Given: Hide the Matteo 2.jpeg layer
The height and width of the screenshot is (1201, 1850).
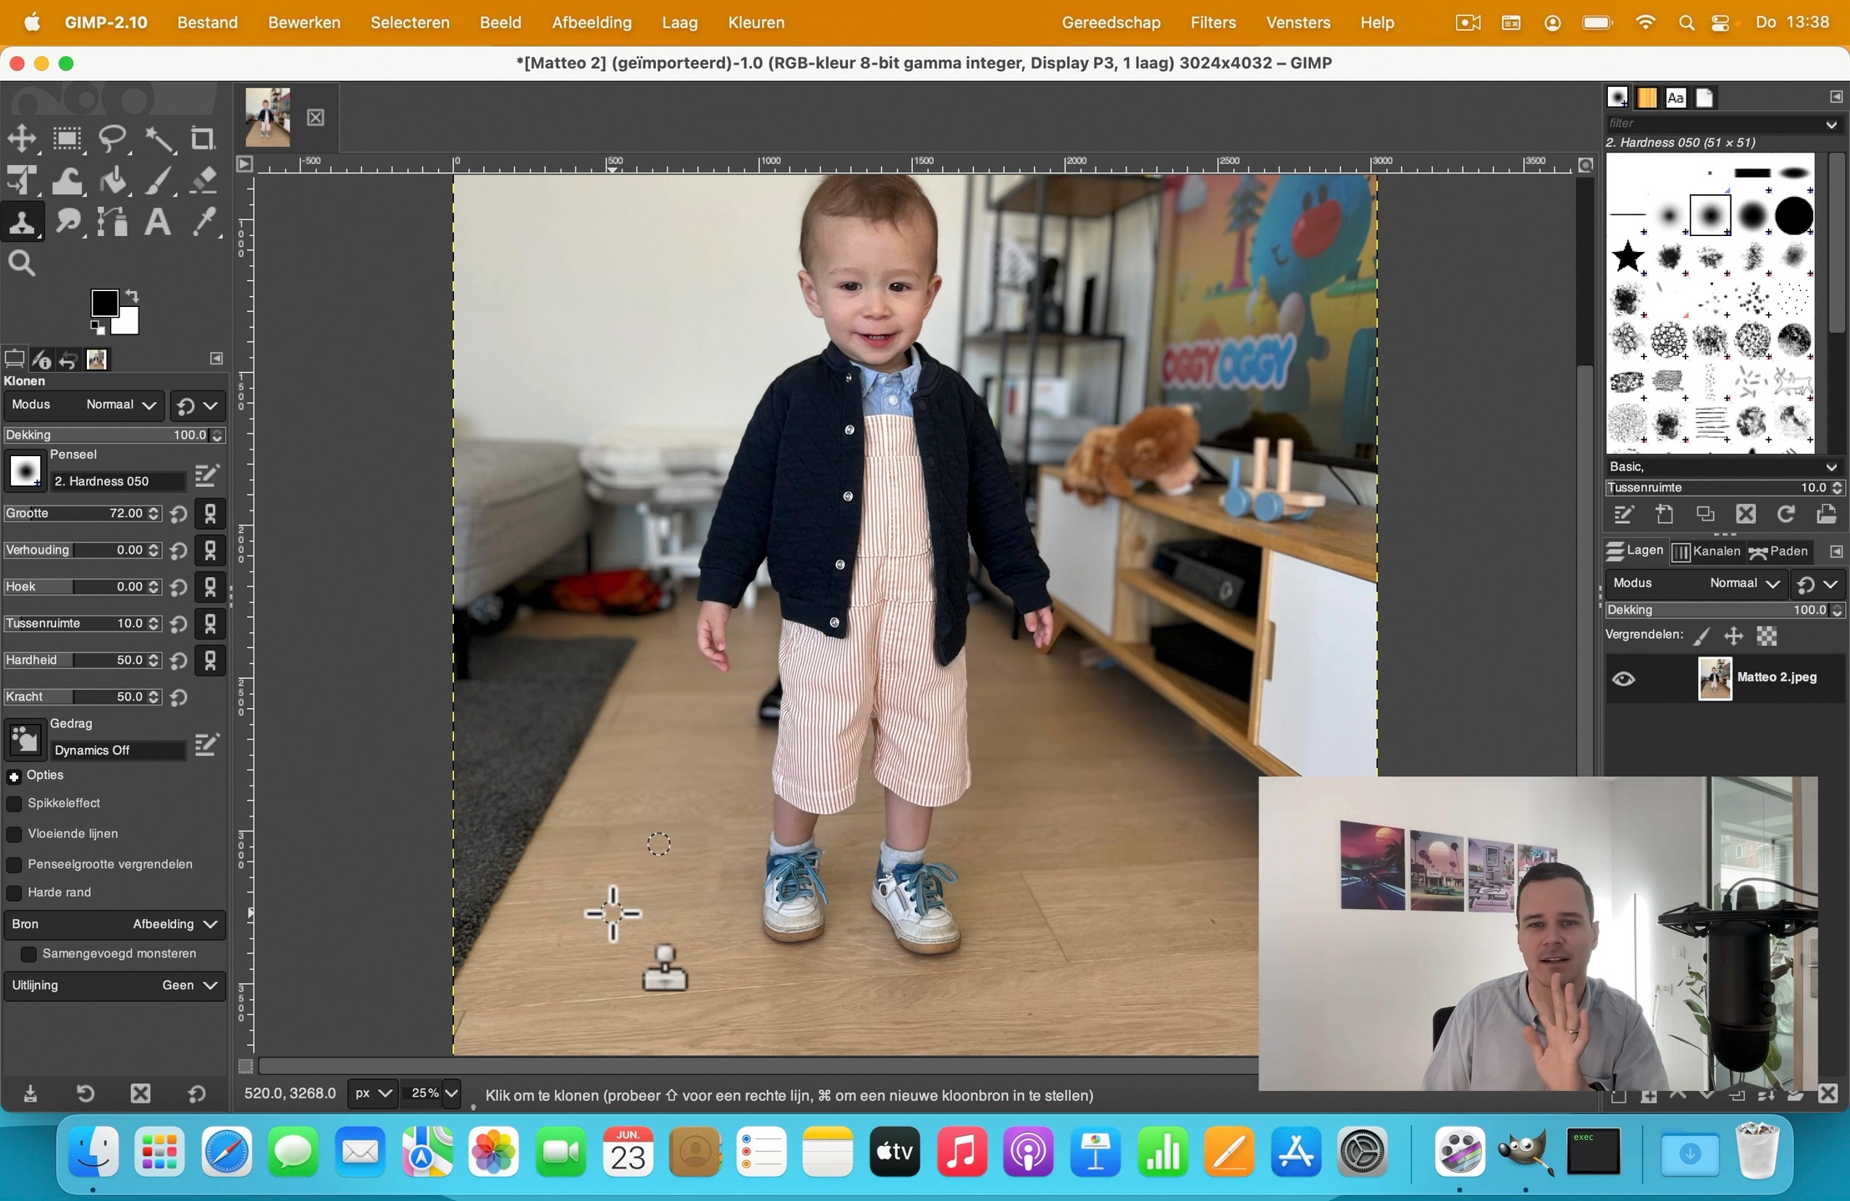Looking at the screenshot, I should tap(1623, 679).
